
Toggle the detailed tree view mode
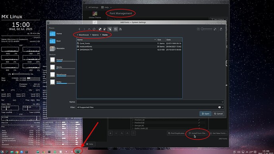110,29
